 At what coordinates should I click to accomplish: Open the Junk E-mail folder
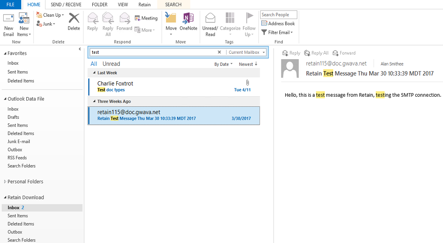[x=19, y=142]
